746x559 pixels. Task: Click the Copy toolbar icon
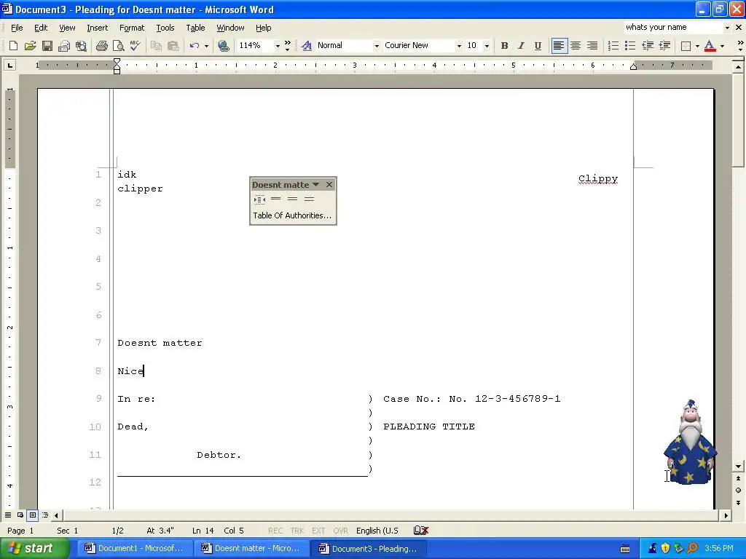pyautogui.click(x=156, y=46)
